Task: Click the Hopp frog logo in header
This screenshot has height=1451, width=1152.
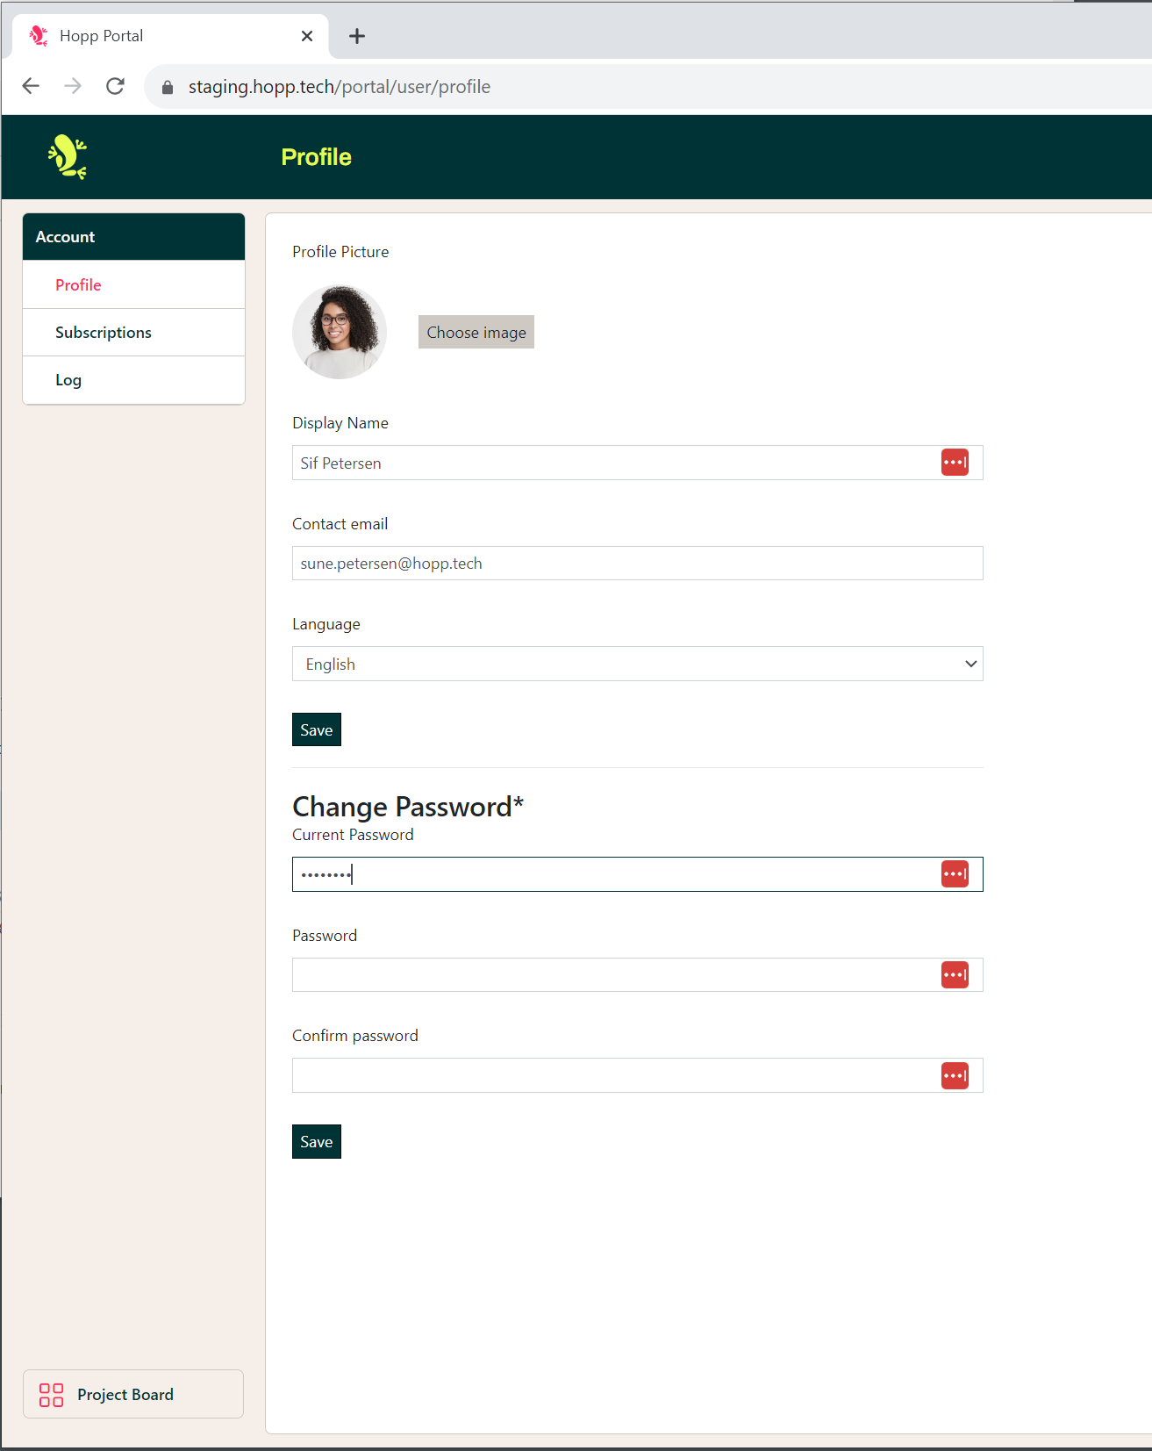Action: tap(68, 157)
